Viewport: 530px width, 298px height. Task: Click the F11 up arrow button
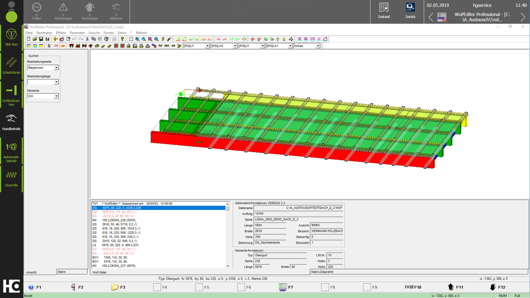[455, 287]
